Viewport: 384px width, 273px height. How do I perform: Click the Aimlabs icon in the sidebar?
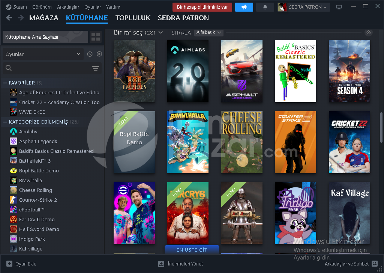click(x=13, y=132)
